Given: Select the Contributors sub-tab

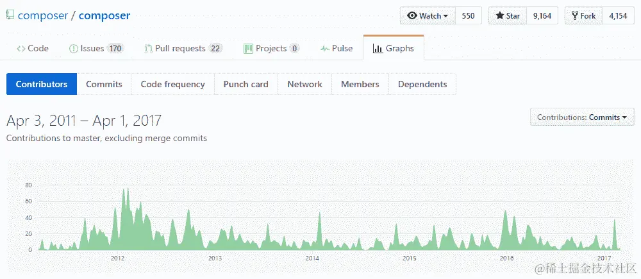Looking at the screenshot, I should 42,84.
